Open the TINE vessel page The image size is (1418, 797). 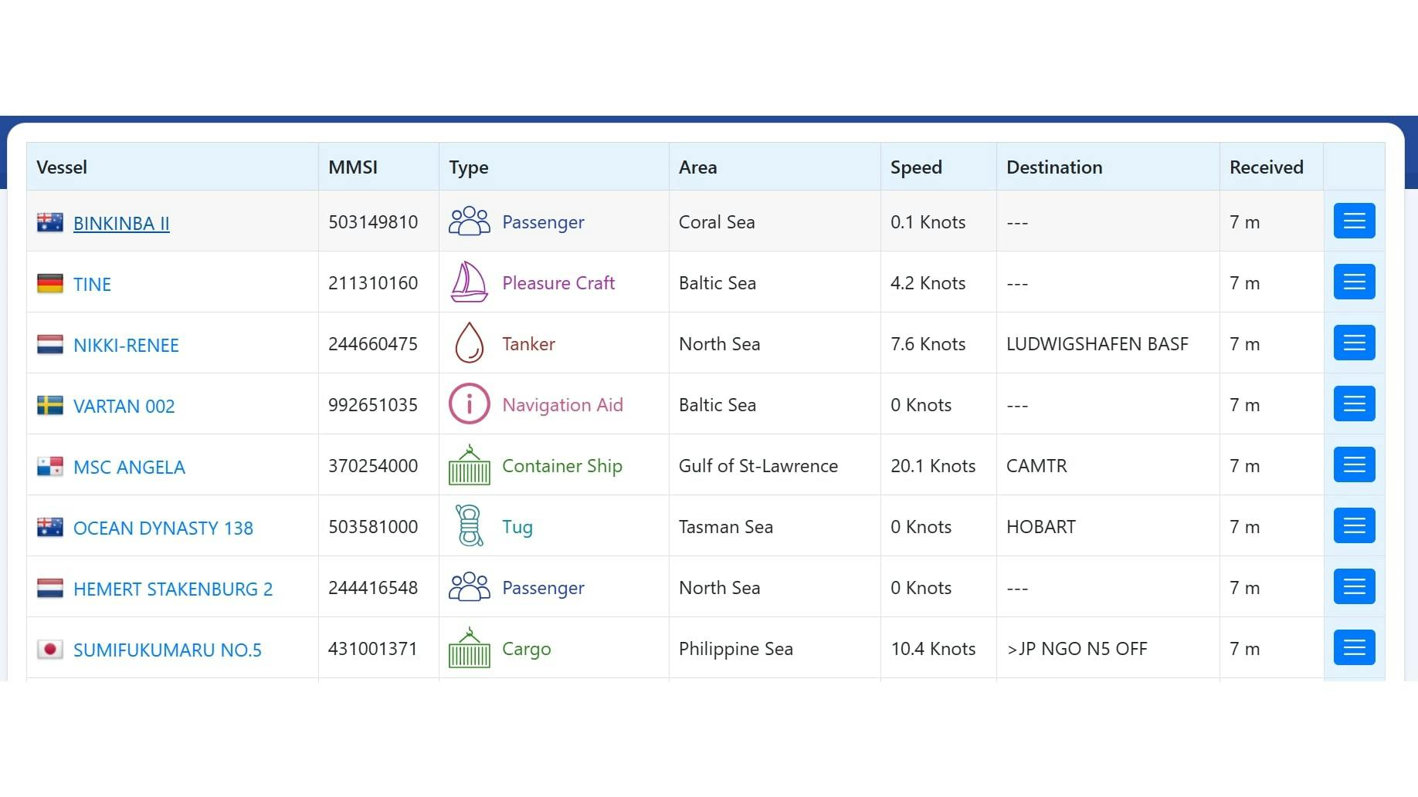point(92,284)
